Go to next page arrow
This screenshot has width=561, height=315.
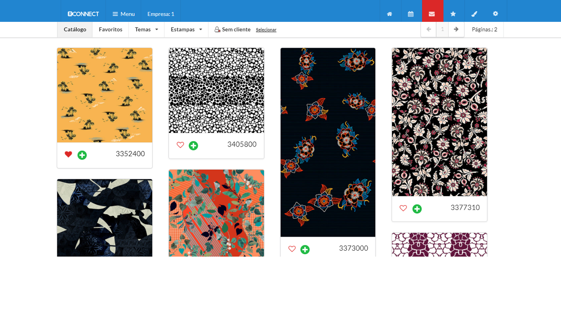(x=456, y=29)
